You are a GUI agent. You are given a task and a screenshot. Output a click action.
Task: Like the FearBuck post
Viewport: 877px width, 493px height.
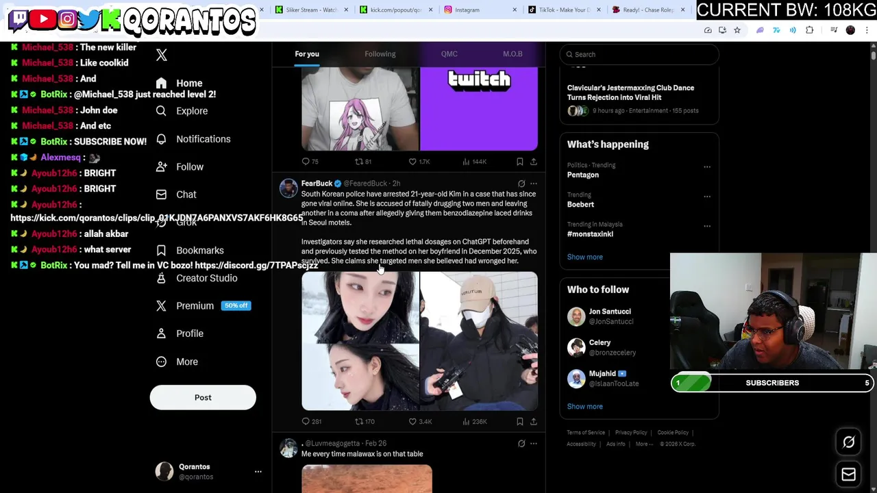pyautogui.click(x=412, y=422)
